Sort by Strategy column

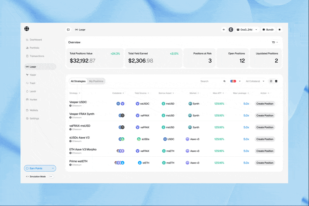coord(75,93)
